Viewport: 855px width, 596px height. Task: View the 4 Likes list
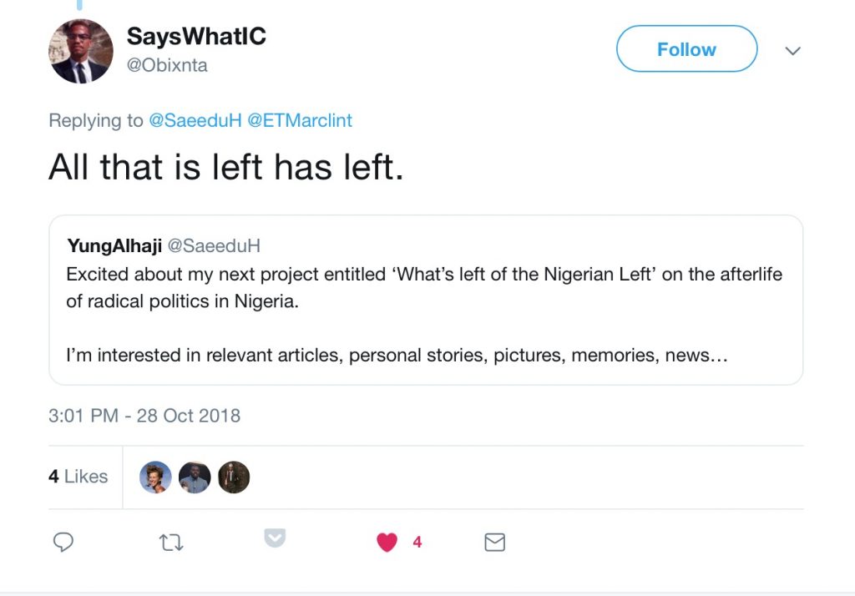tap(78, 477)
